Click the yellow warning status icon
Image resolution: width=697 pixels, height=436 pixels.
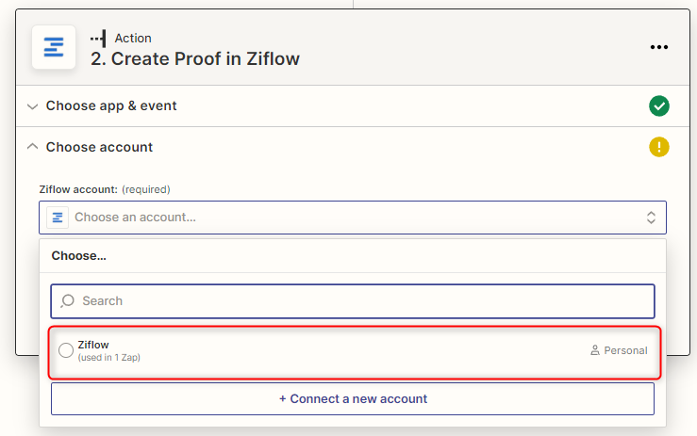659,147
